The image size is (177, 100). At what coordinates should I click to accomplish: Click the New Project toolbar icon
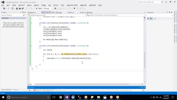click(12, 9)
